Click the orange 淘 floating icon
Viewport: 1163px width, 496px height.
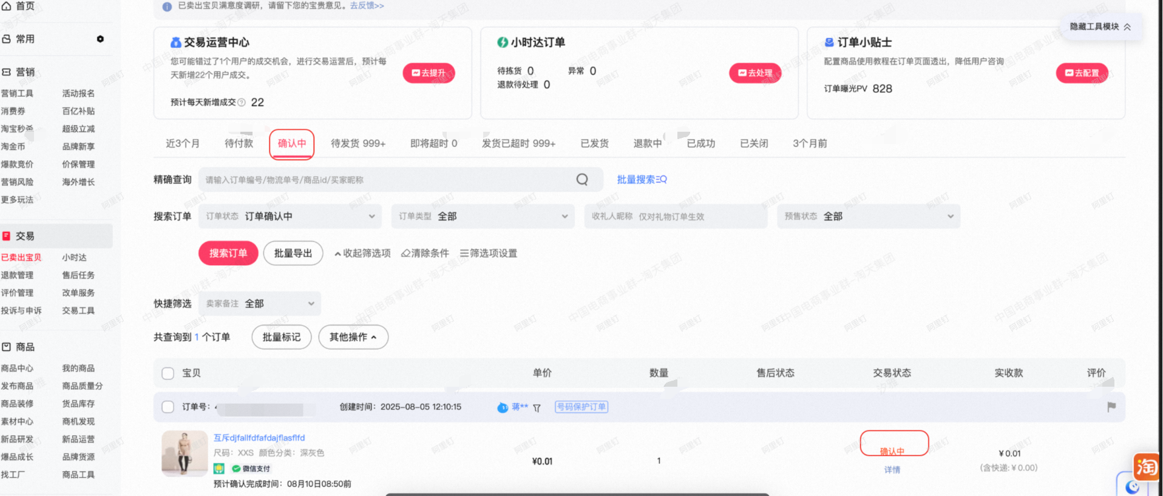point(1146,467)
